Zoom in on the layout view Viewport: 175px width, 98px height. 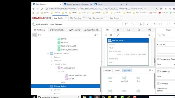(111, 35)
